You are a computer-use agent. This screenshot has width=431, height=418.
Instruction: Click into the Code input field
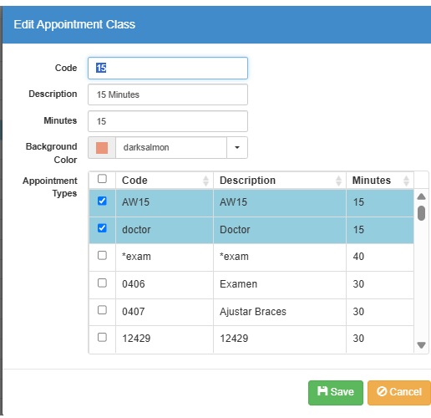168,68
